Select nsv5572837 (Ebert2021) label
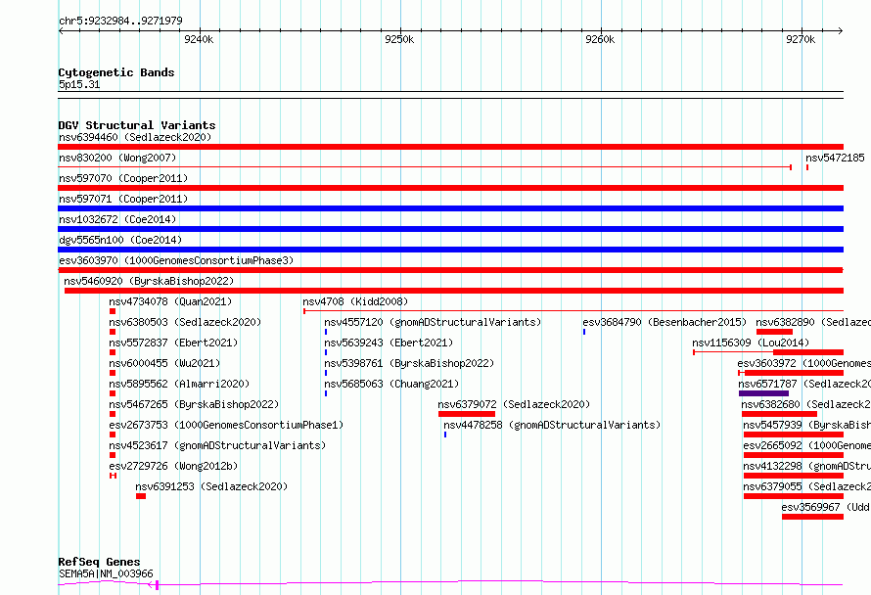871x595 pixels. pyautogui.click(x=173, y=343)
